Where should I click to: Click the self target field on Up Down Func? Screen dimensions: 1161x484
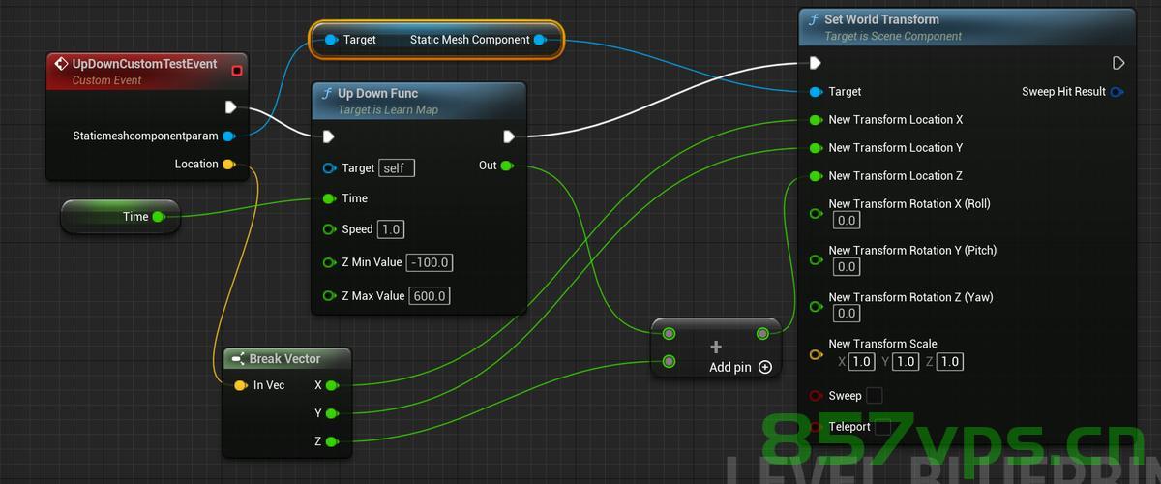[397, 168]
